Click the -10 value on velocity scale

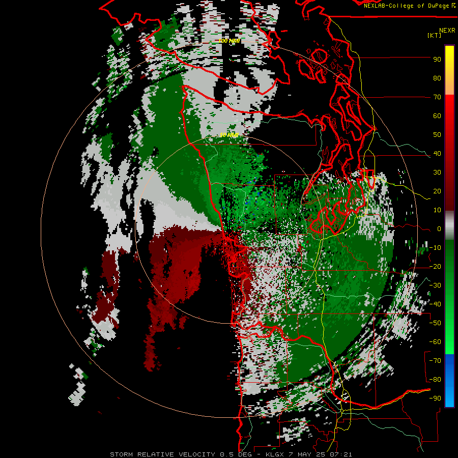coord(435,248)
